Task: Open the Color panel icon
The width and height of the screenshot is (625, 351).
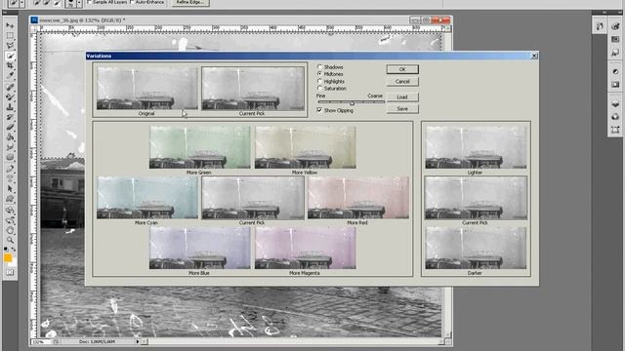Action: 615,26
